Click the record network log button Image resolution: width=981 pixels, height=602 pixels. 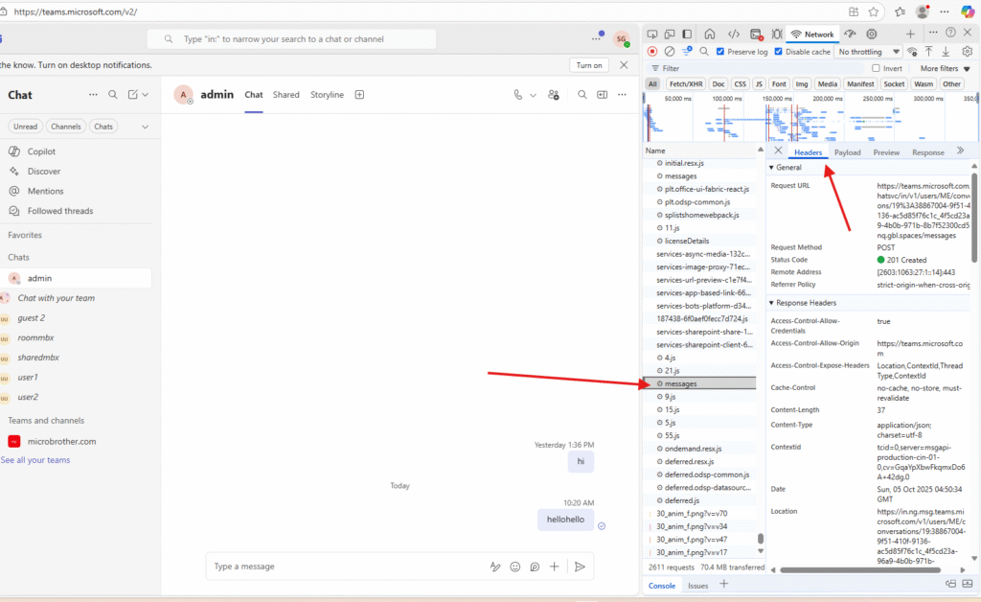pos(652,52)
